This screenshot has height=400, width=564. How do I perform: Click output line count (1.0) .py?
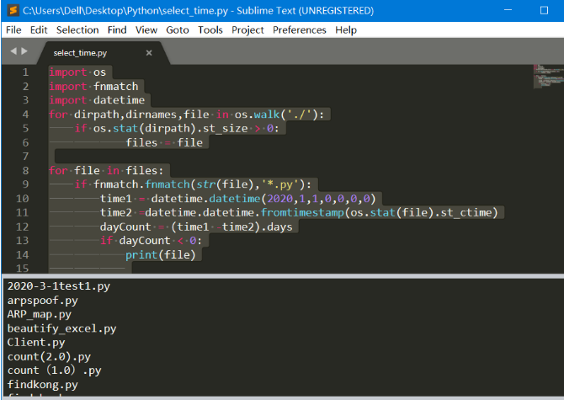[x=55, y=371]
